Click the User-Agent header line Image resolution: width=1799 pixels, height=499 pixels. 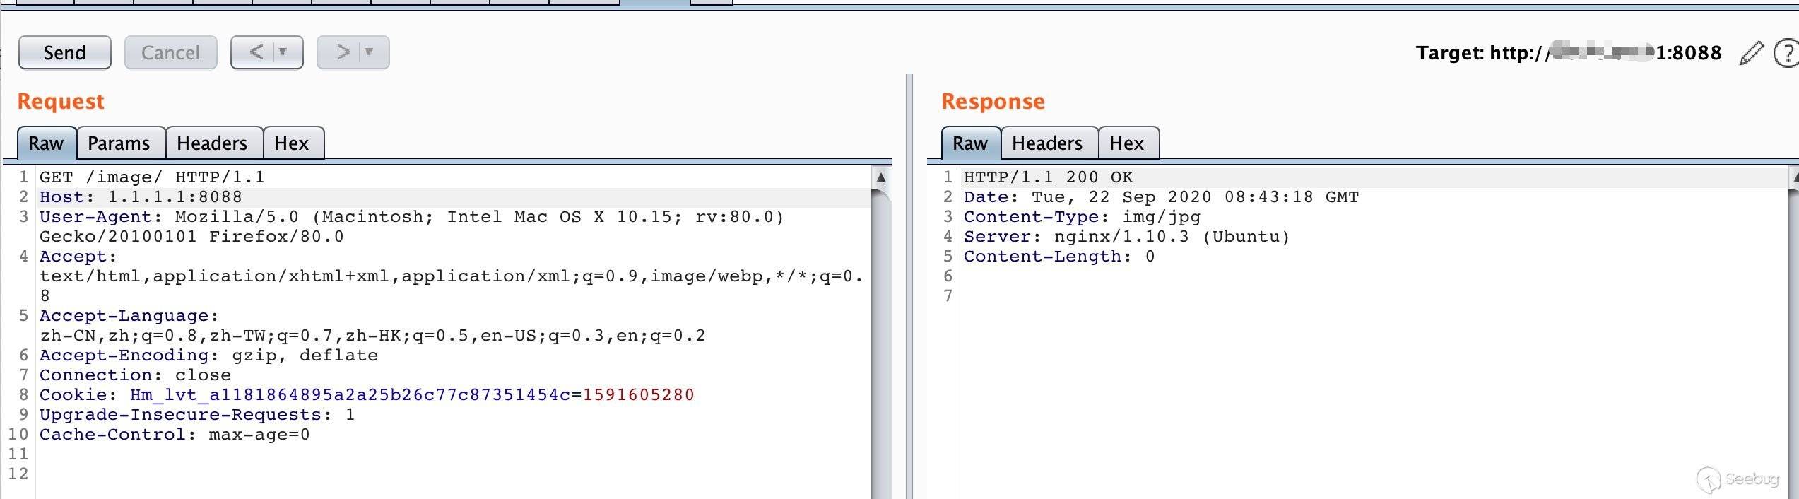click(412, 217)
